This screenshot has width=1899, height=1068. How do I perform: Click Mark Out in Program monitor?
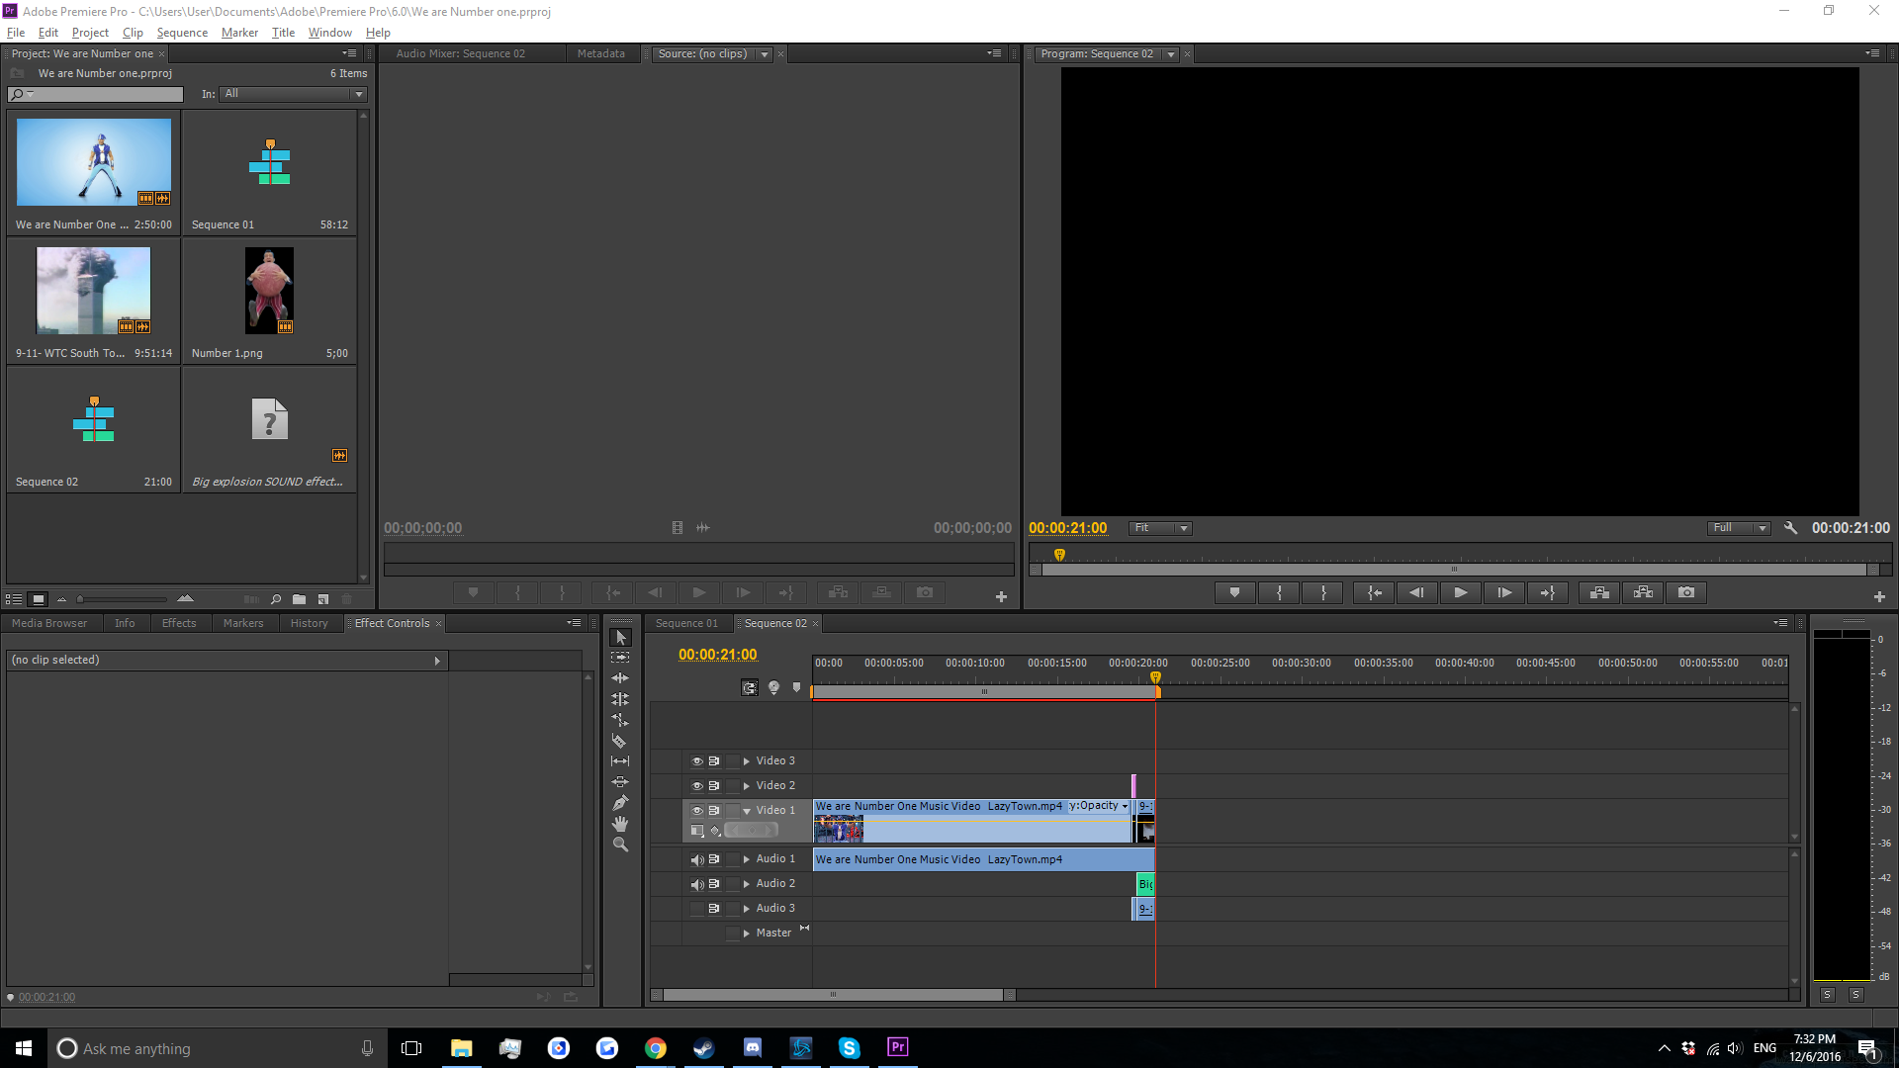click(1323, 592)
